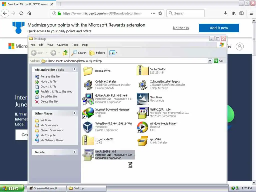Click the Add it now button
The height and width of the screenshot is (192, 256).
point(219,28)
